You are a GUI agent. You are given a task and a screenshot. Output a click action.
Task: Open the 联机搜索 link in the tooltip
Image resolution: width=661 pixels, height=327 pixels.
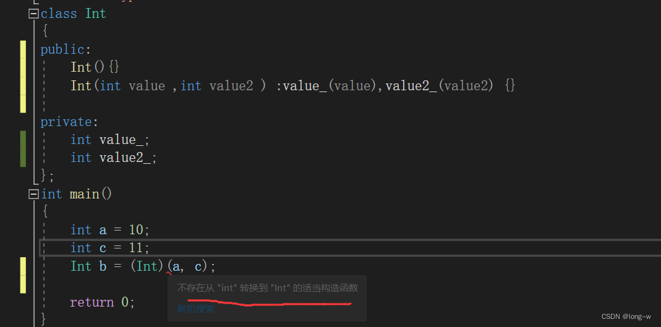[x=196, y=308]
